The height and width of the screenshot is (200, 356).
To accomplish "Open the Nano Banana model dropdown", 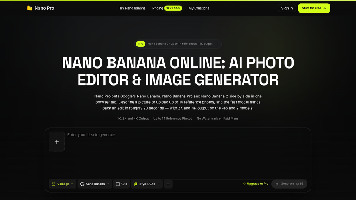I will (x=95, y=184).
